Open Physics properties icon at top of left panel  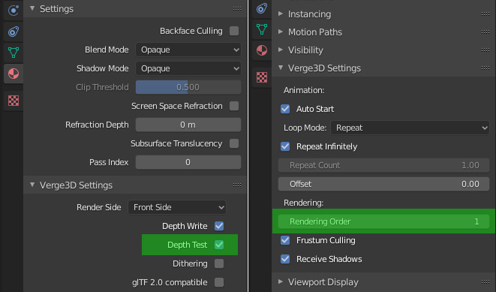tap(14, 11)
